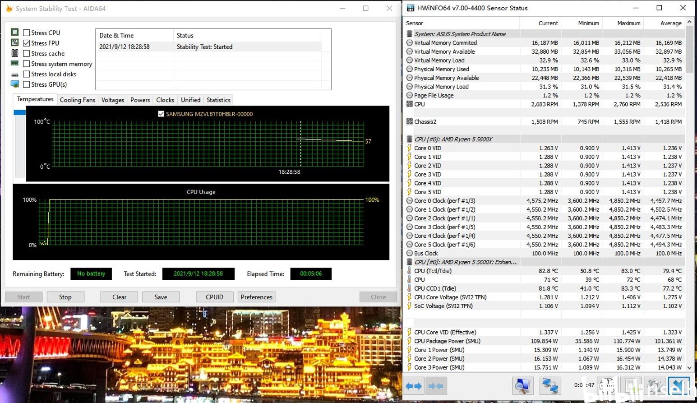Click the lightning icon of Core 0 VID

point(410,148)
